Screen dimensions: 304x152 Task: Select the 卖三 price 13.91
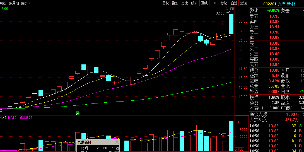tap(274, 27)
